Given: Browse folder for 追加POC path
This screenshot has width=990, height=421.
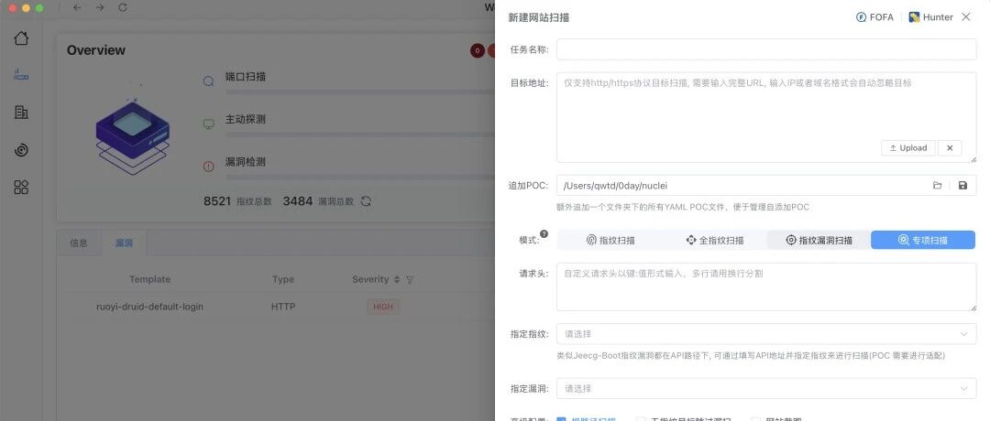Looking at the screenshot, I should (938, 185).
